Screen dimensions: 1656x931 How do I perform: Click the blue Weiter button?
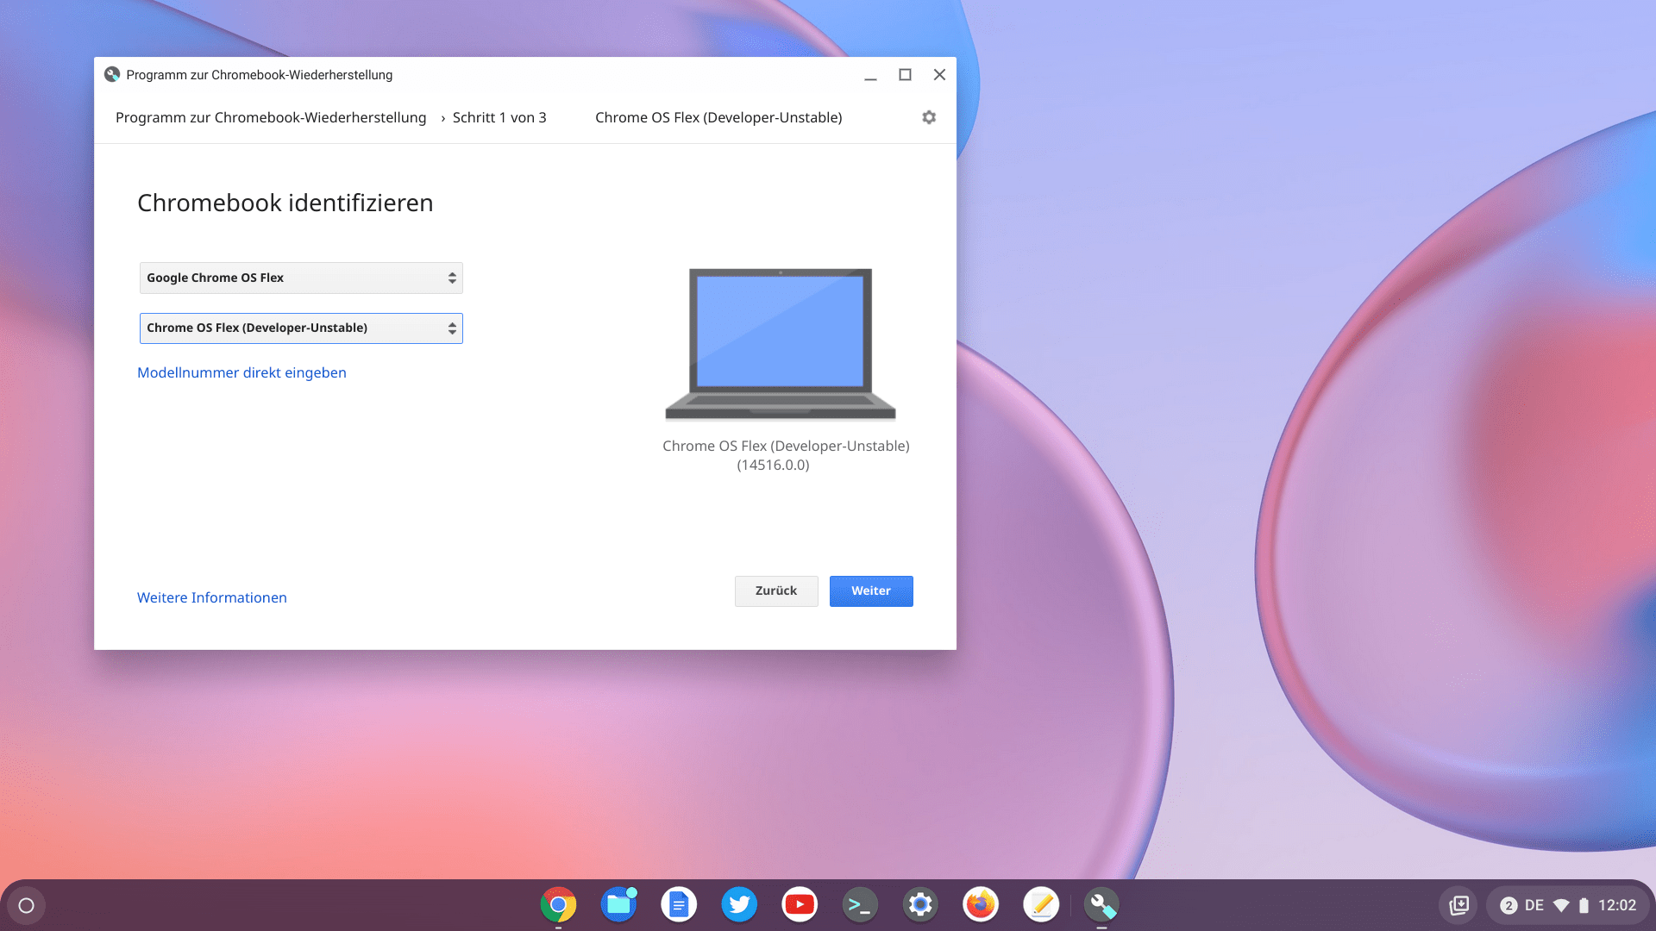tap(871, 590)
